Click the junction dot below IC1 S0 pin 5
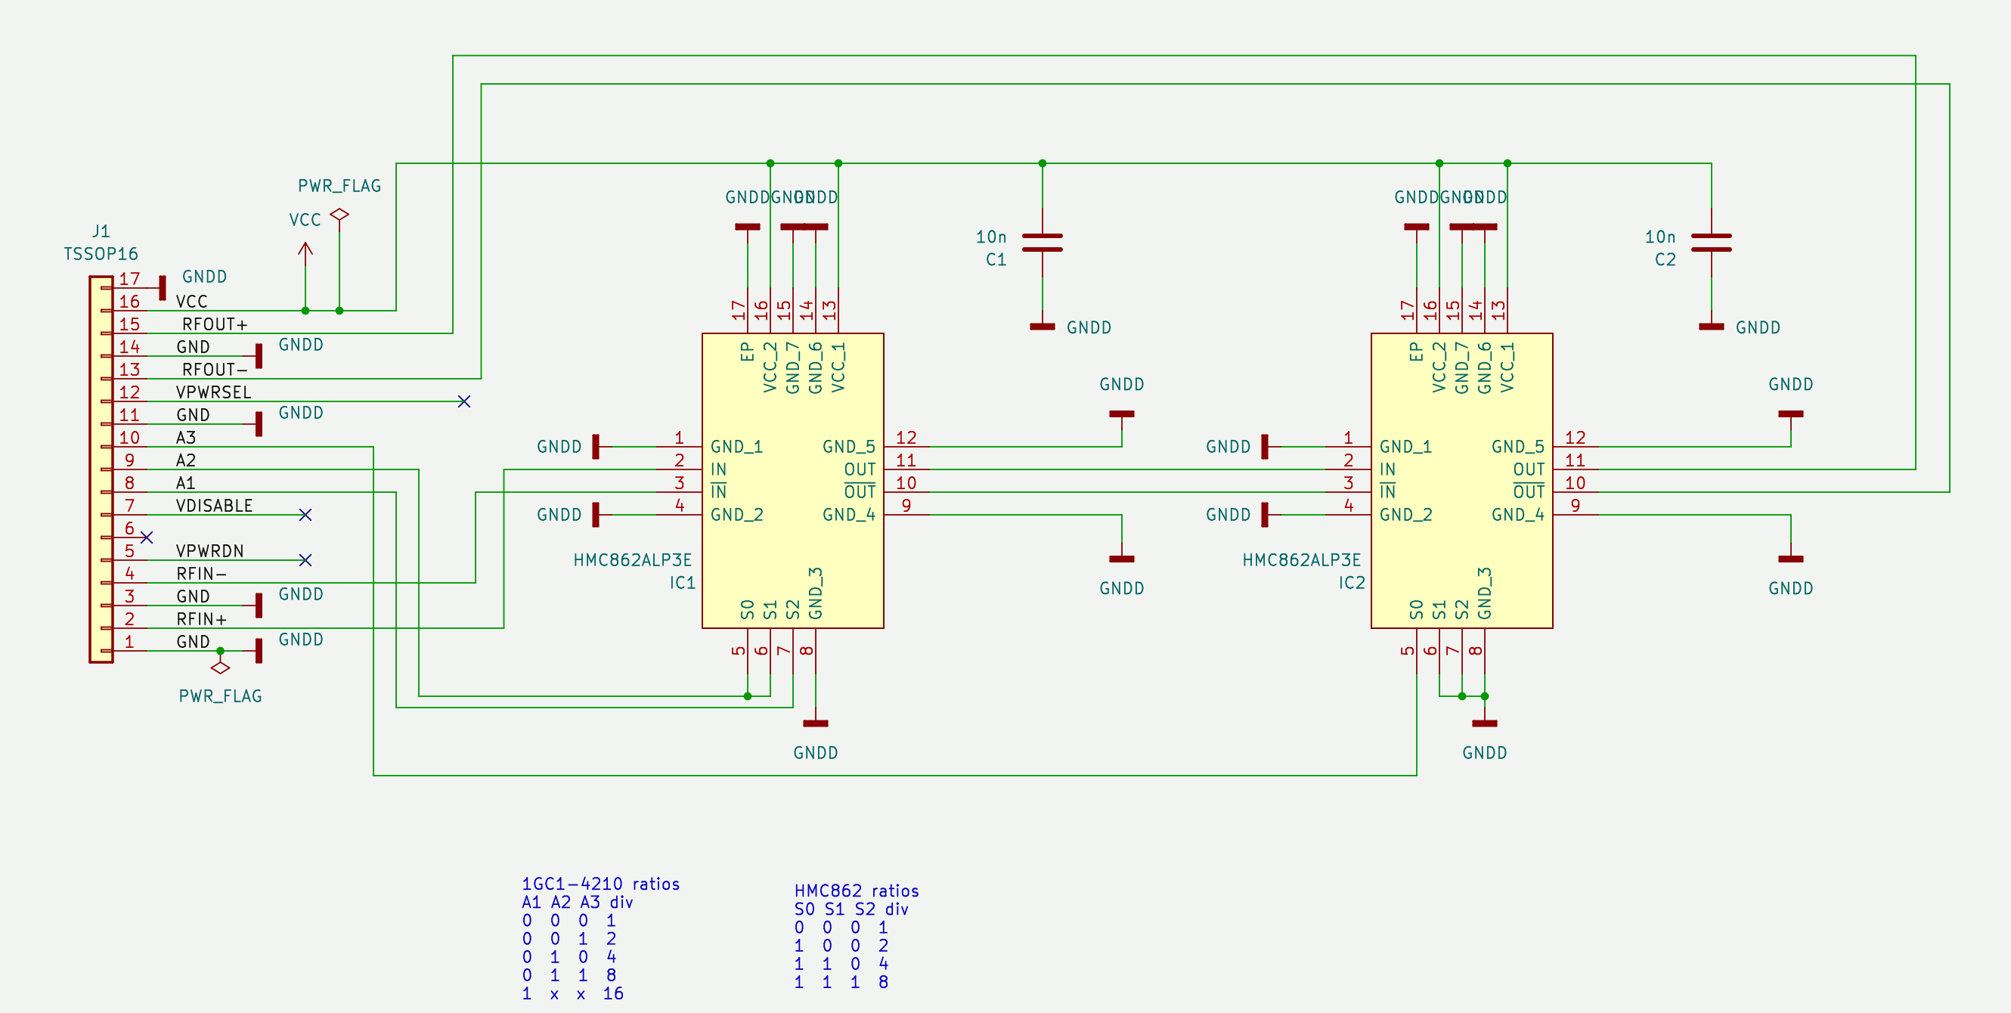This screenshot has height=1013, width=2011. (748, 696)
